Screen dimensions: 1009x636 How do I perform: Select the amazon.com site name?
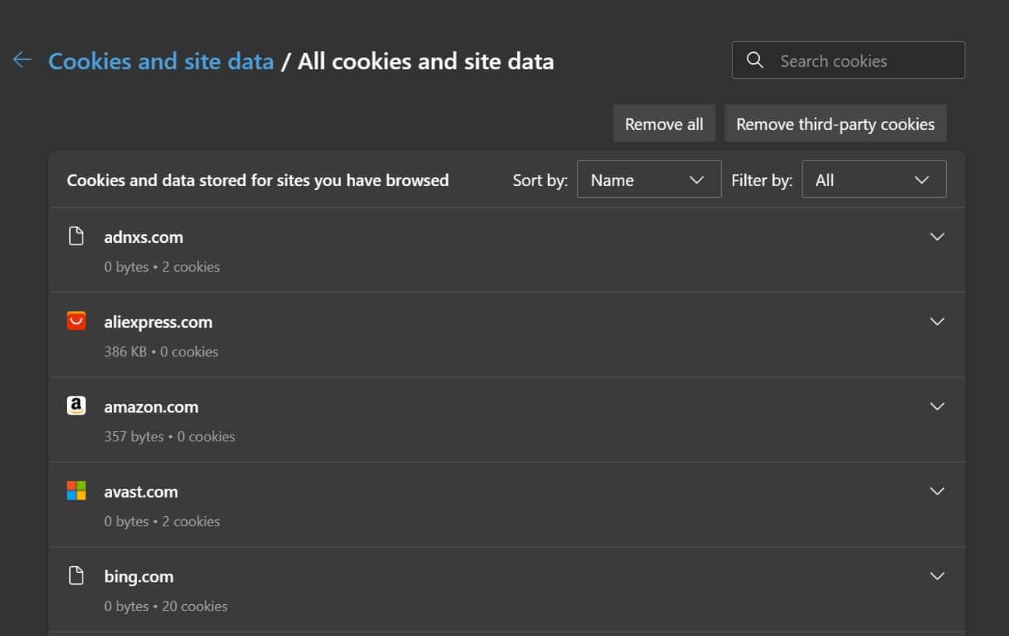point(151,407)
